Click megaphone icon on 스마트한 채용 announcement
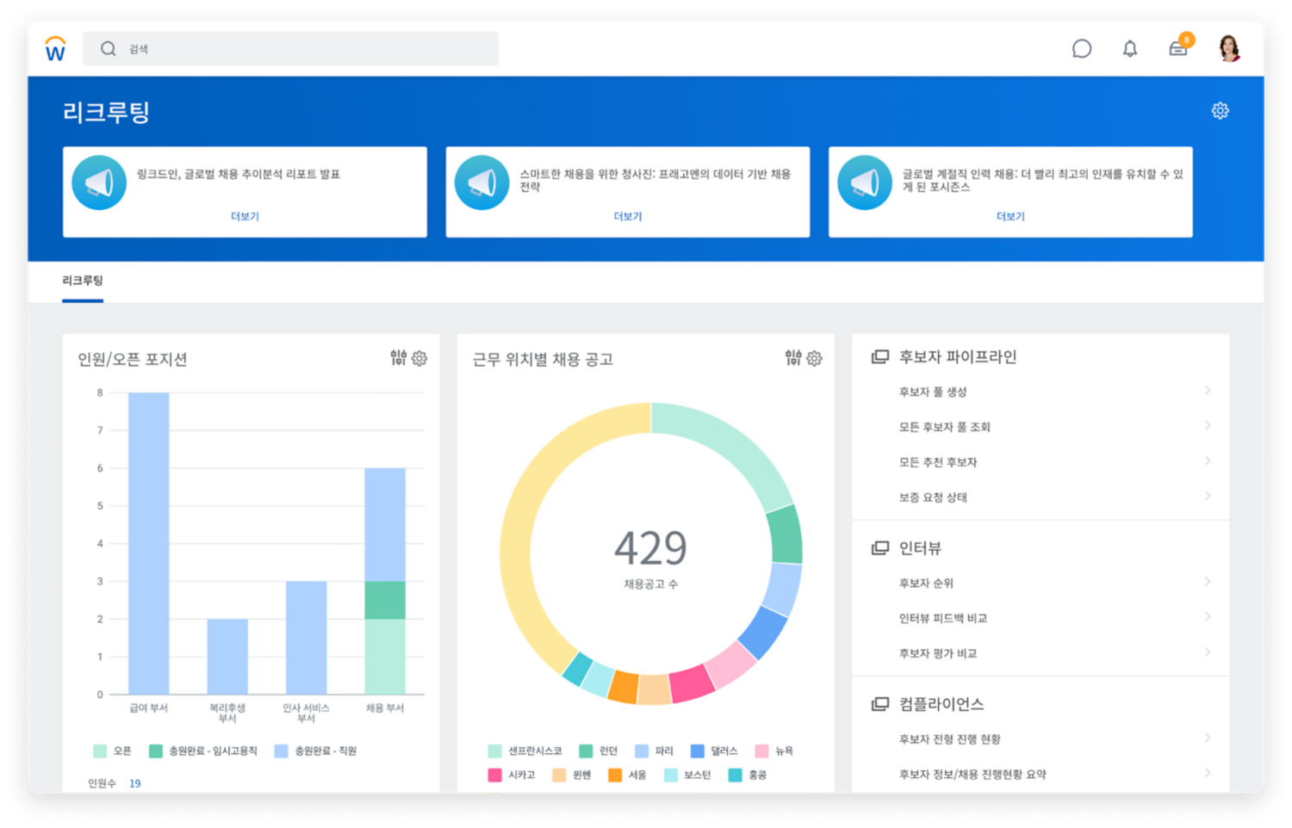1292x828 pixels. point(481,182)
